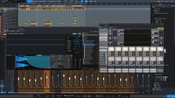
Task: Click the question mark help icon
Action: click(48, 1)
